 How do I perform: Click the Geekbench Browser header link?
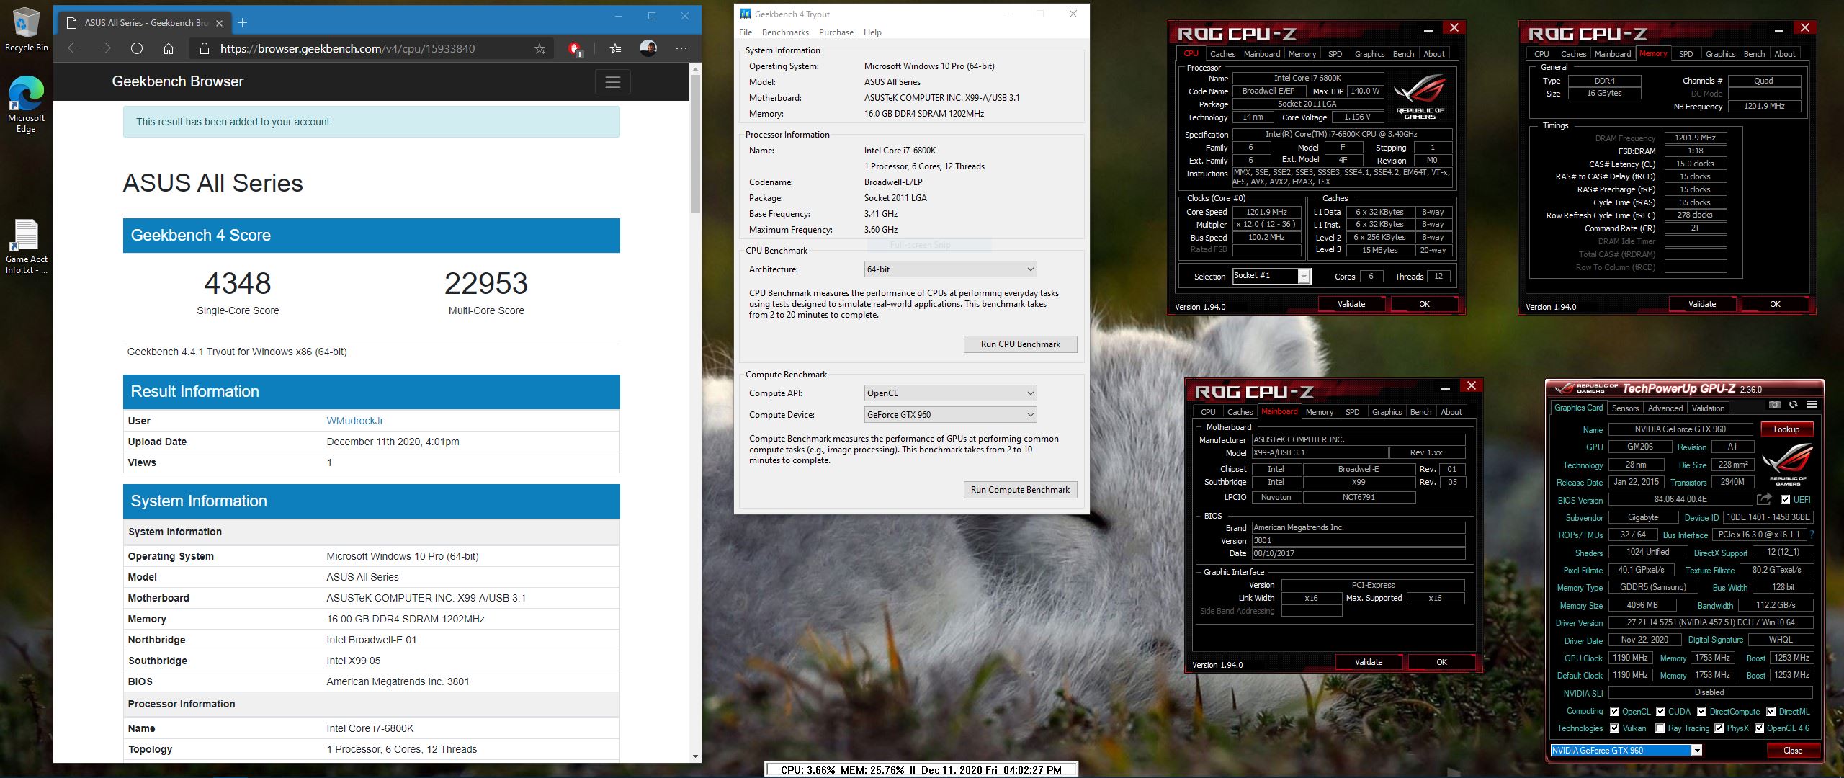[178, 81]
